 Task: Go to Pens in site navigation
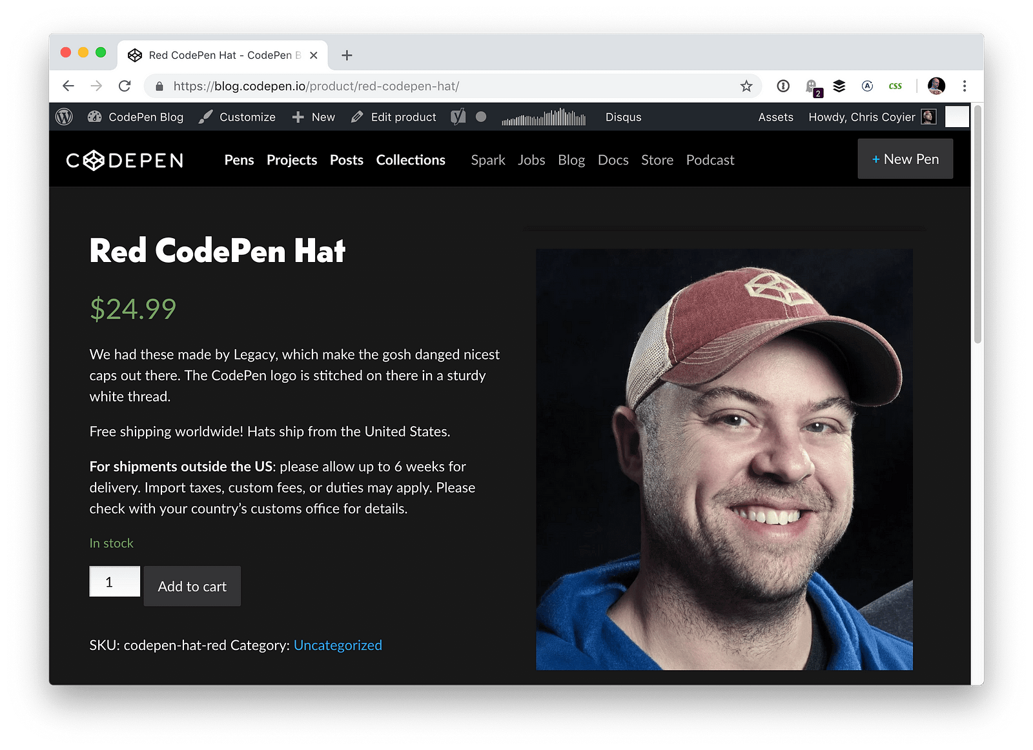pos(239,160)
